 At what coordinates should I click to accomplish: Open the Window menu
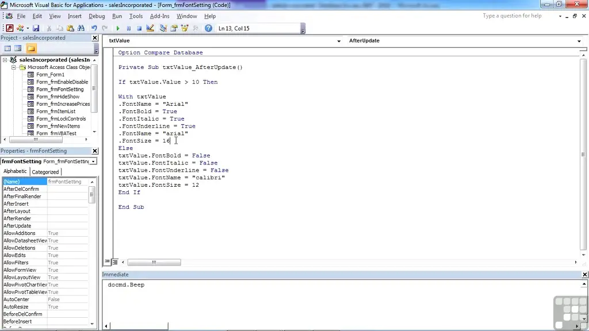(x=187, y=16)
